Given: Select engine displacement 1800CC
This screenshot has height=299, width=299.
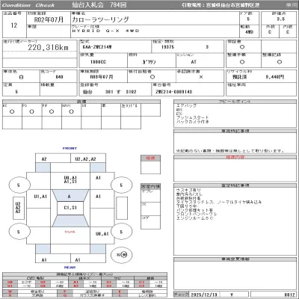Looking at the screenshot, I should [98, 62].
